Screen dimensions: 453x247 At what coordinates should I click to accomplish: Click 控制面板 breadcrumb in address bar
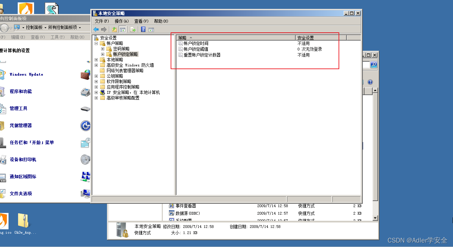(x=34, y=28)
